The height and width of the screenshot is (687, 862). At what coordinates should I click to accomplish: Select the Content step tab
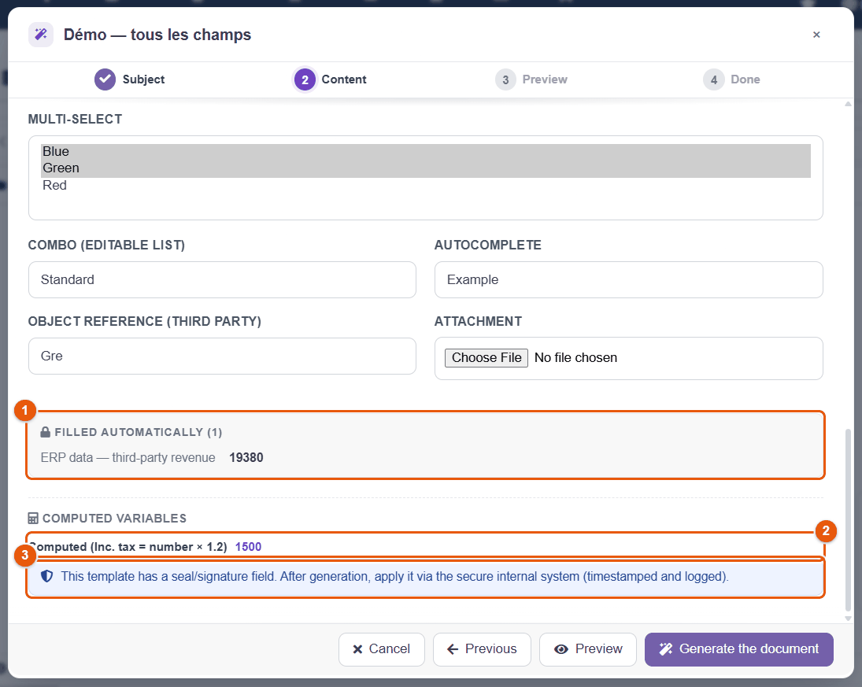(x=330, y=79)
